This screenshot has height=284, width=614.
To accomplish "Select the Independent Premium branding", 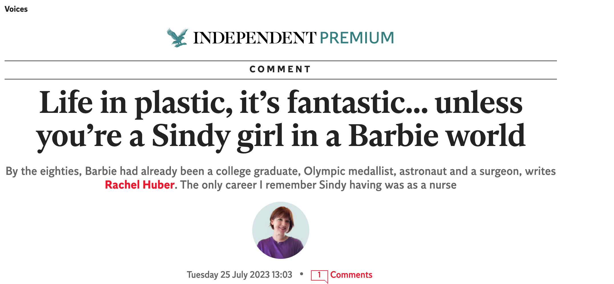I will coord(280,37).
